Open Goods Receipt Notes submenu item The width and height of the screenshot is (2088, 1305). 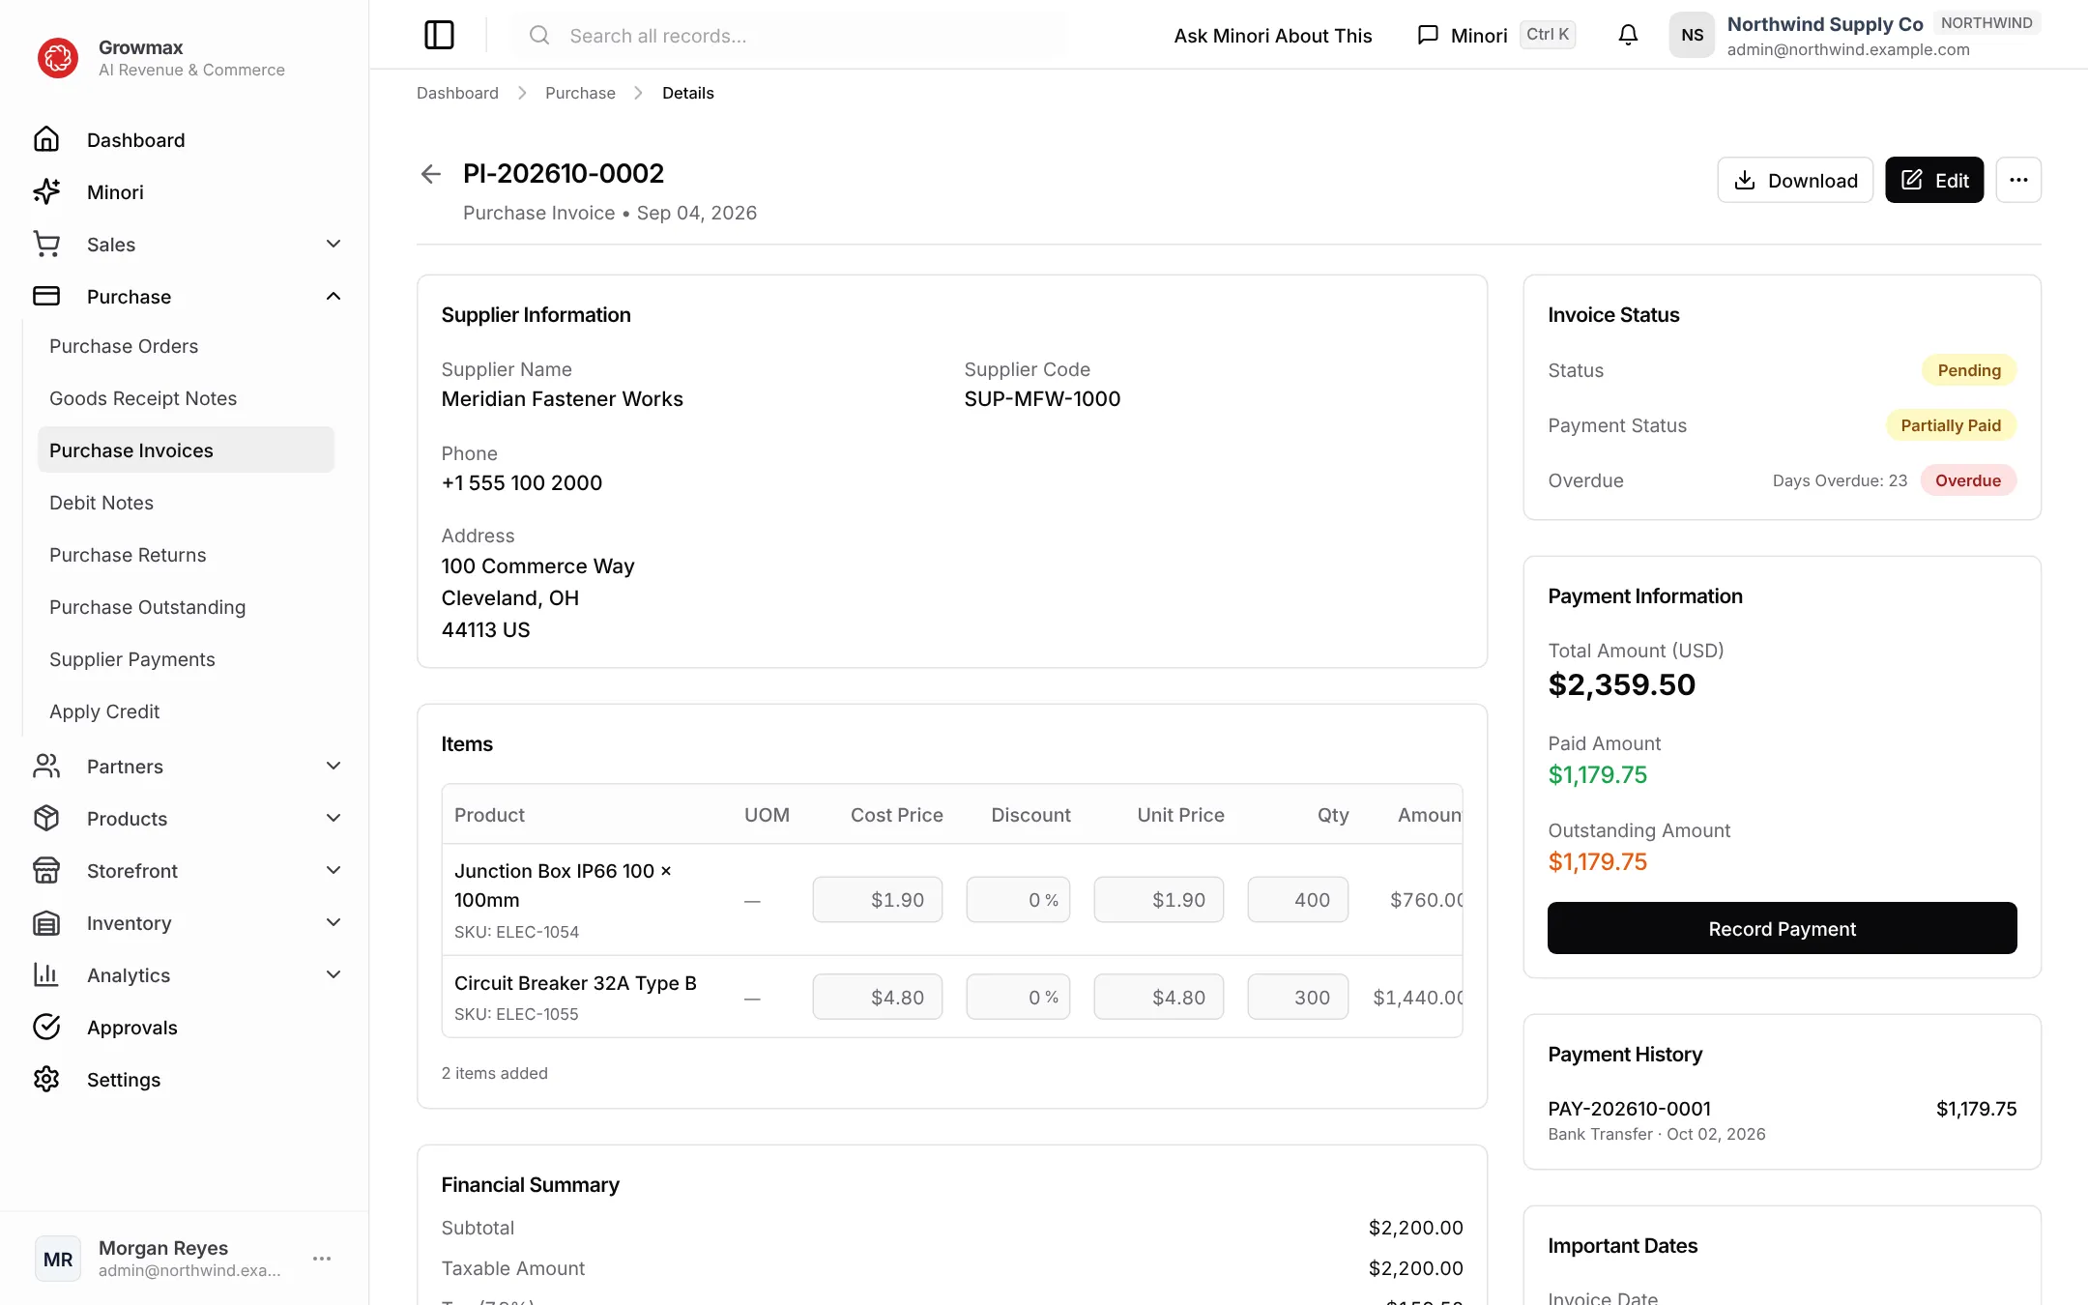pos(186,398)
